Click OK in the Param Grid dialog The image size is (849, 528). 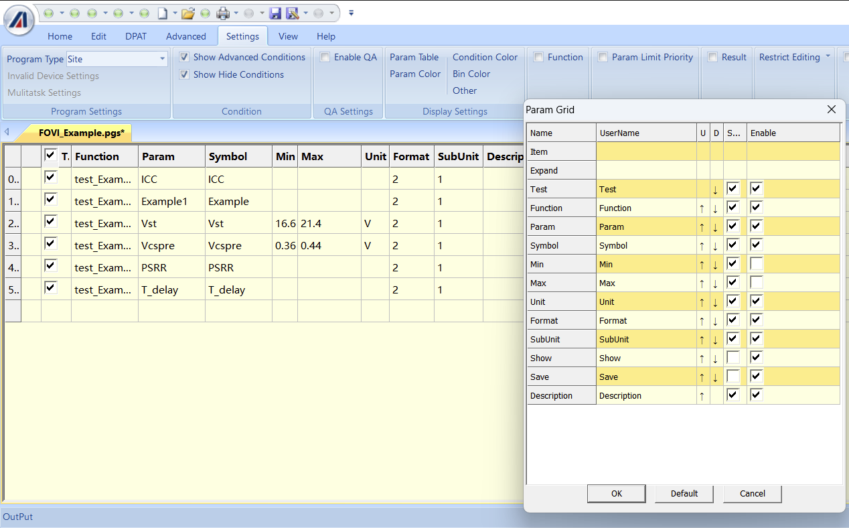coord(617,494)
